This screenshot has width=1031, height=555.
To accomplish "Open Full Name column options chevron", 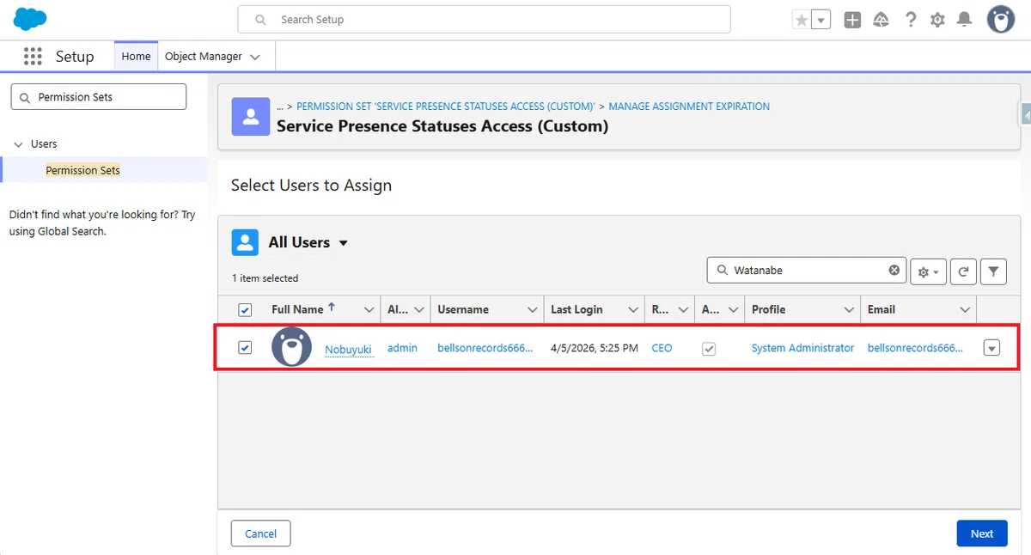I will 369,310.
